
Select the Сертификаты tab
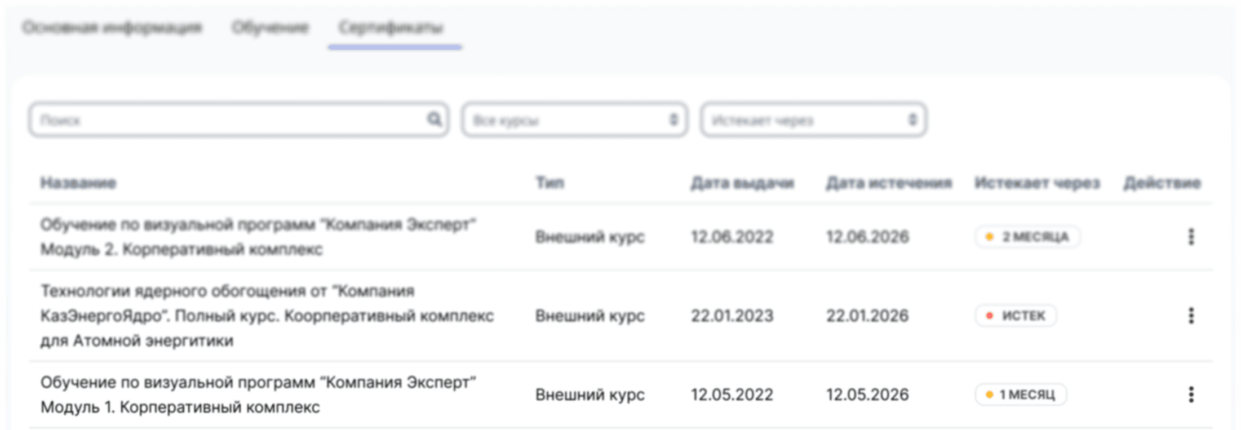tap(391, 27)
